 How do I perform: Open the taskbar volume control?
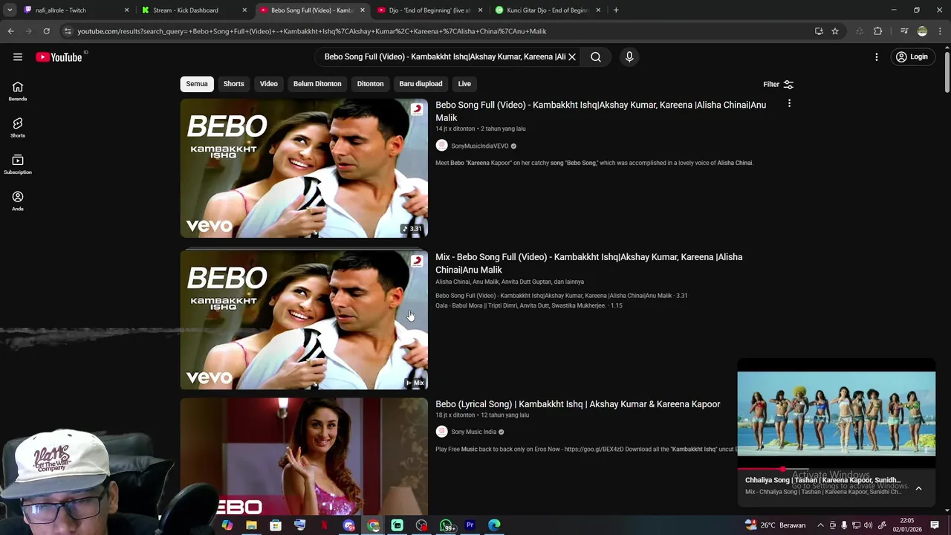tap(868, 525)
